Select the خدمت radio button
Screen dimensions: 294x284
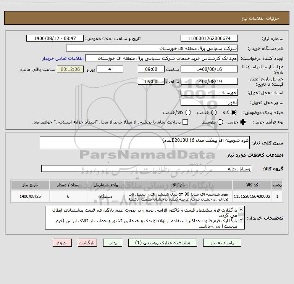click(214, 112)
